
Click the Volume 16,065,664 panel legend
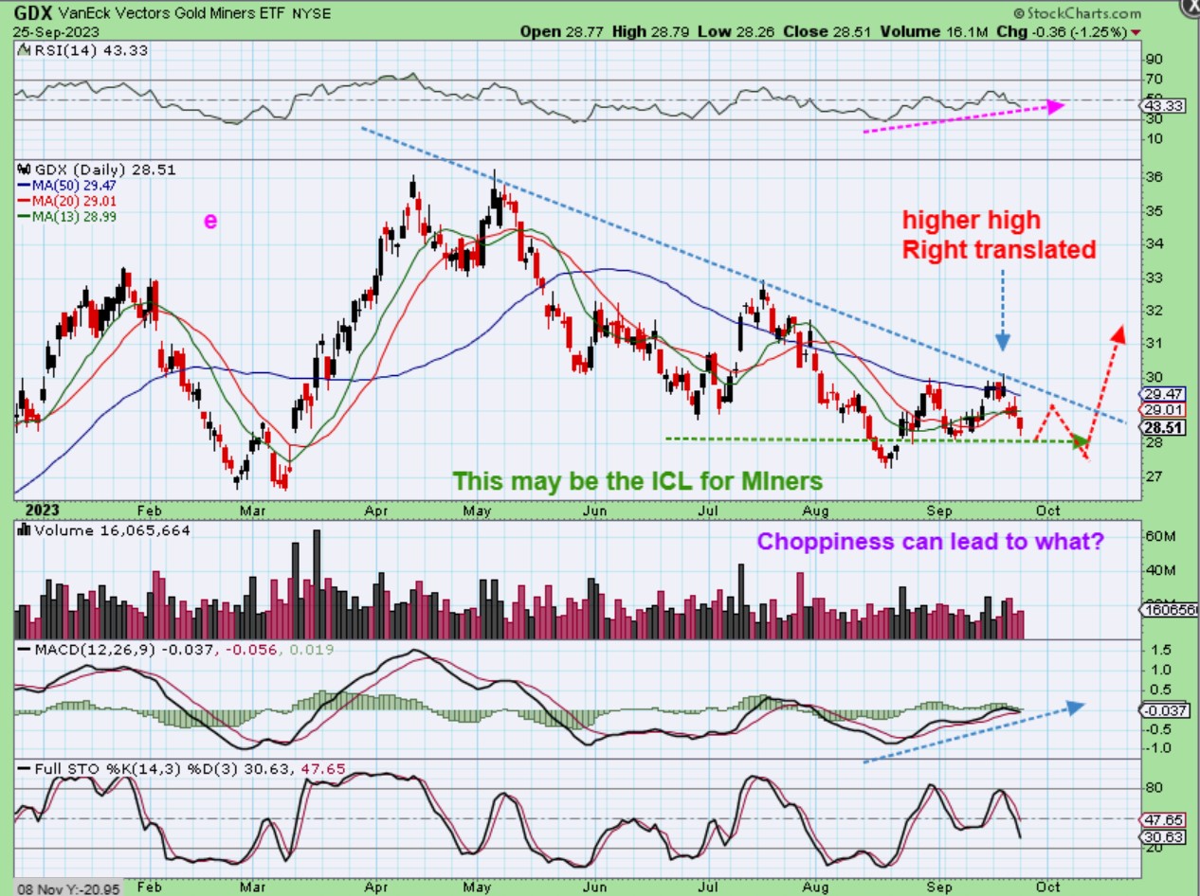point(111,530)
